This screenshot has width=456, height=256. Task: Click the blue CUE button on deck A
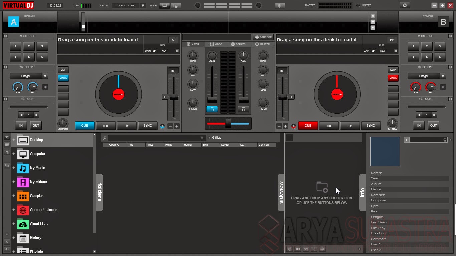pyautogui.click(x=85, y=126)
